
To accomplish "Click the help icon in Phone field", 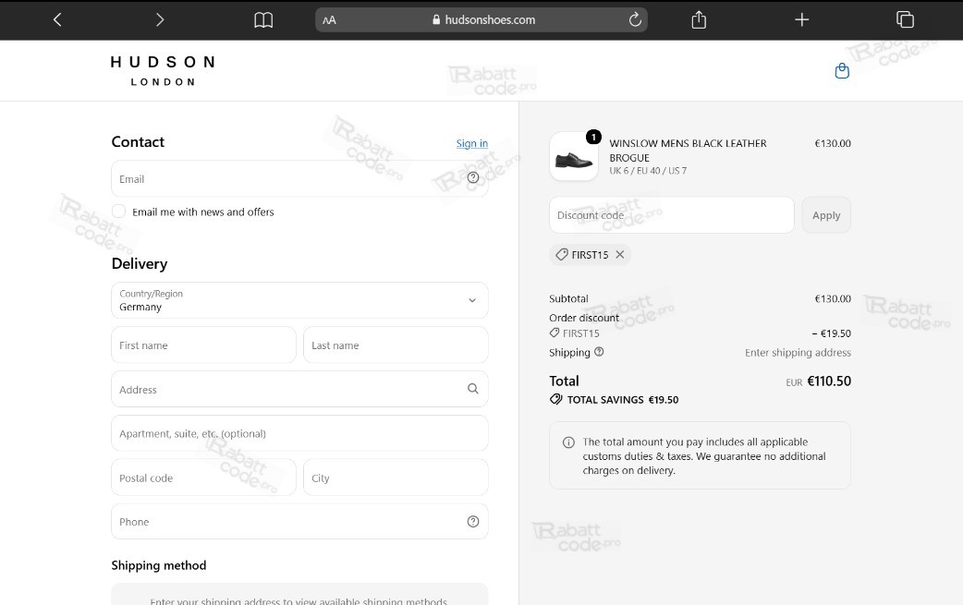I will coord(473,522).
